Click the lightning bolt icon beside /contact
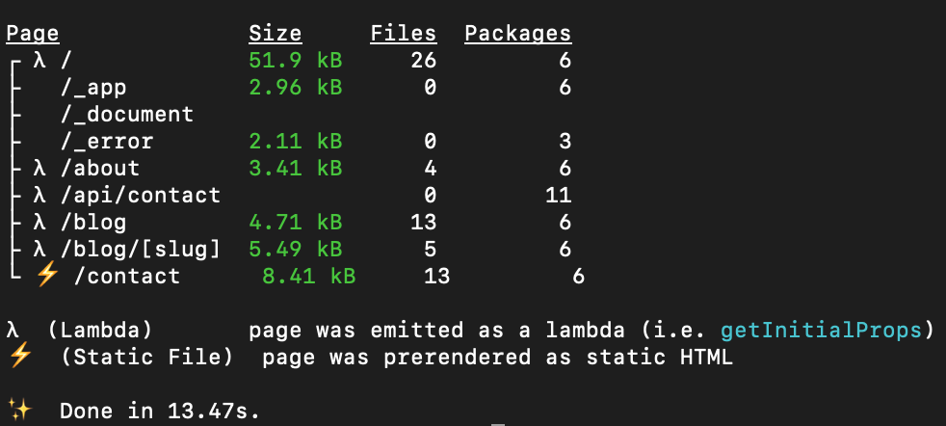Viewport: 946px width, 426px height. pyautogui.click(x=47, y=275)
